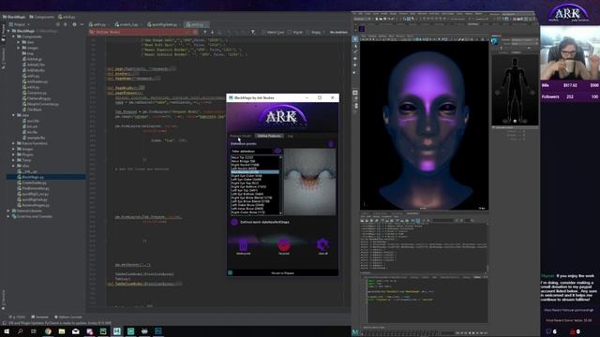Launch Chrome from the taskbar
The height and width of the screenshot is (337, 600).
[48, 331]
